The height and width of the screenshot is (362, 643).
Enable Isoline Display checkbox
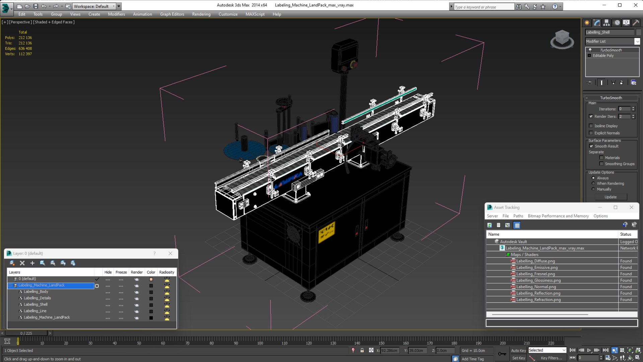(591, 126)
